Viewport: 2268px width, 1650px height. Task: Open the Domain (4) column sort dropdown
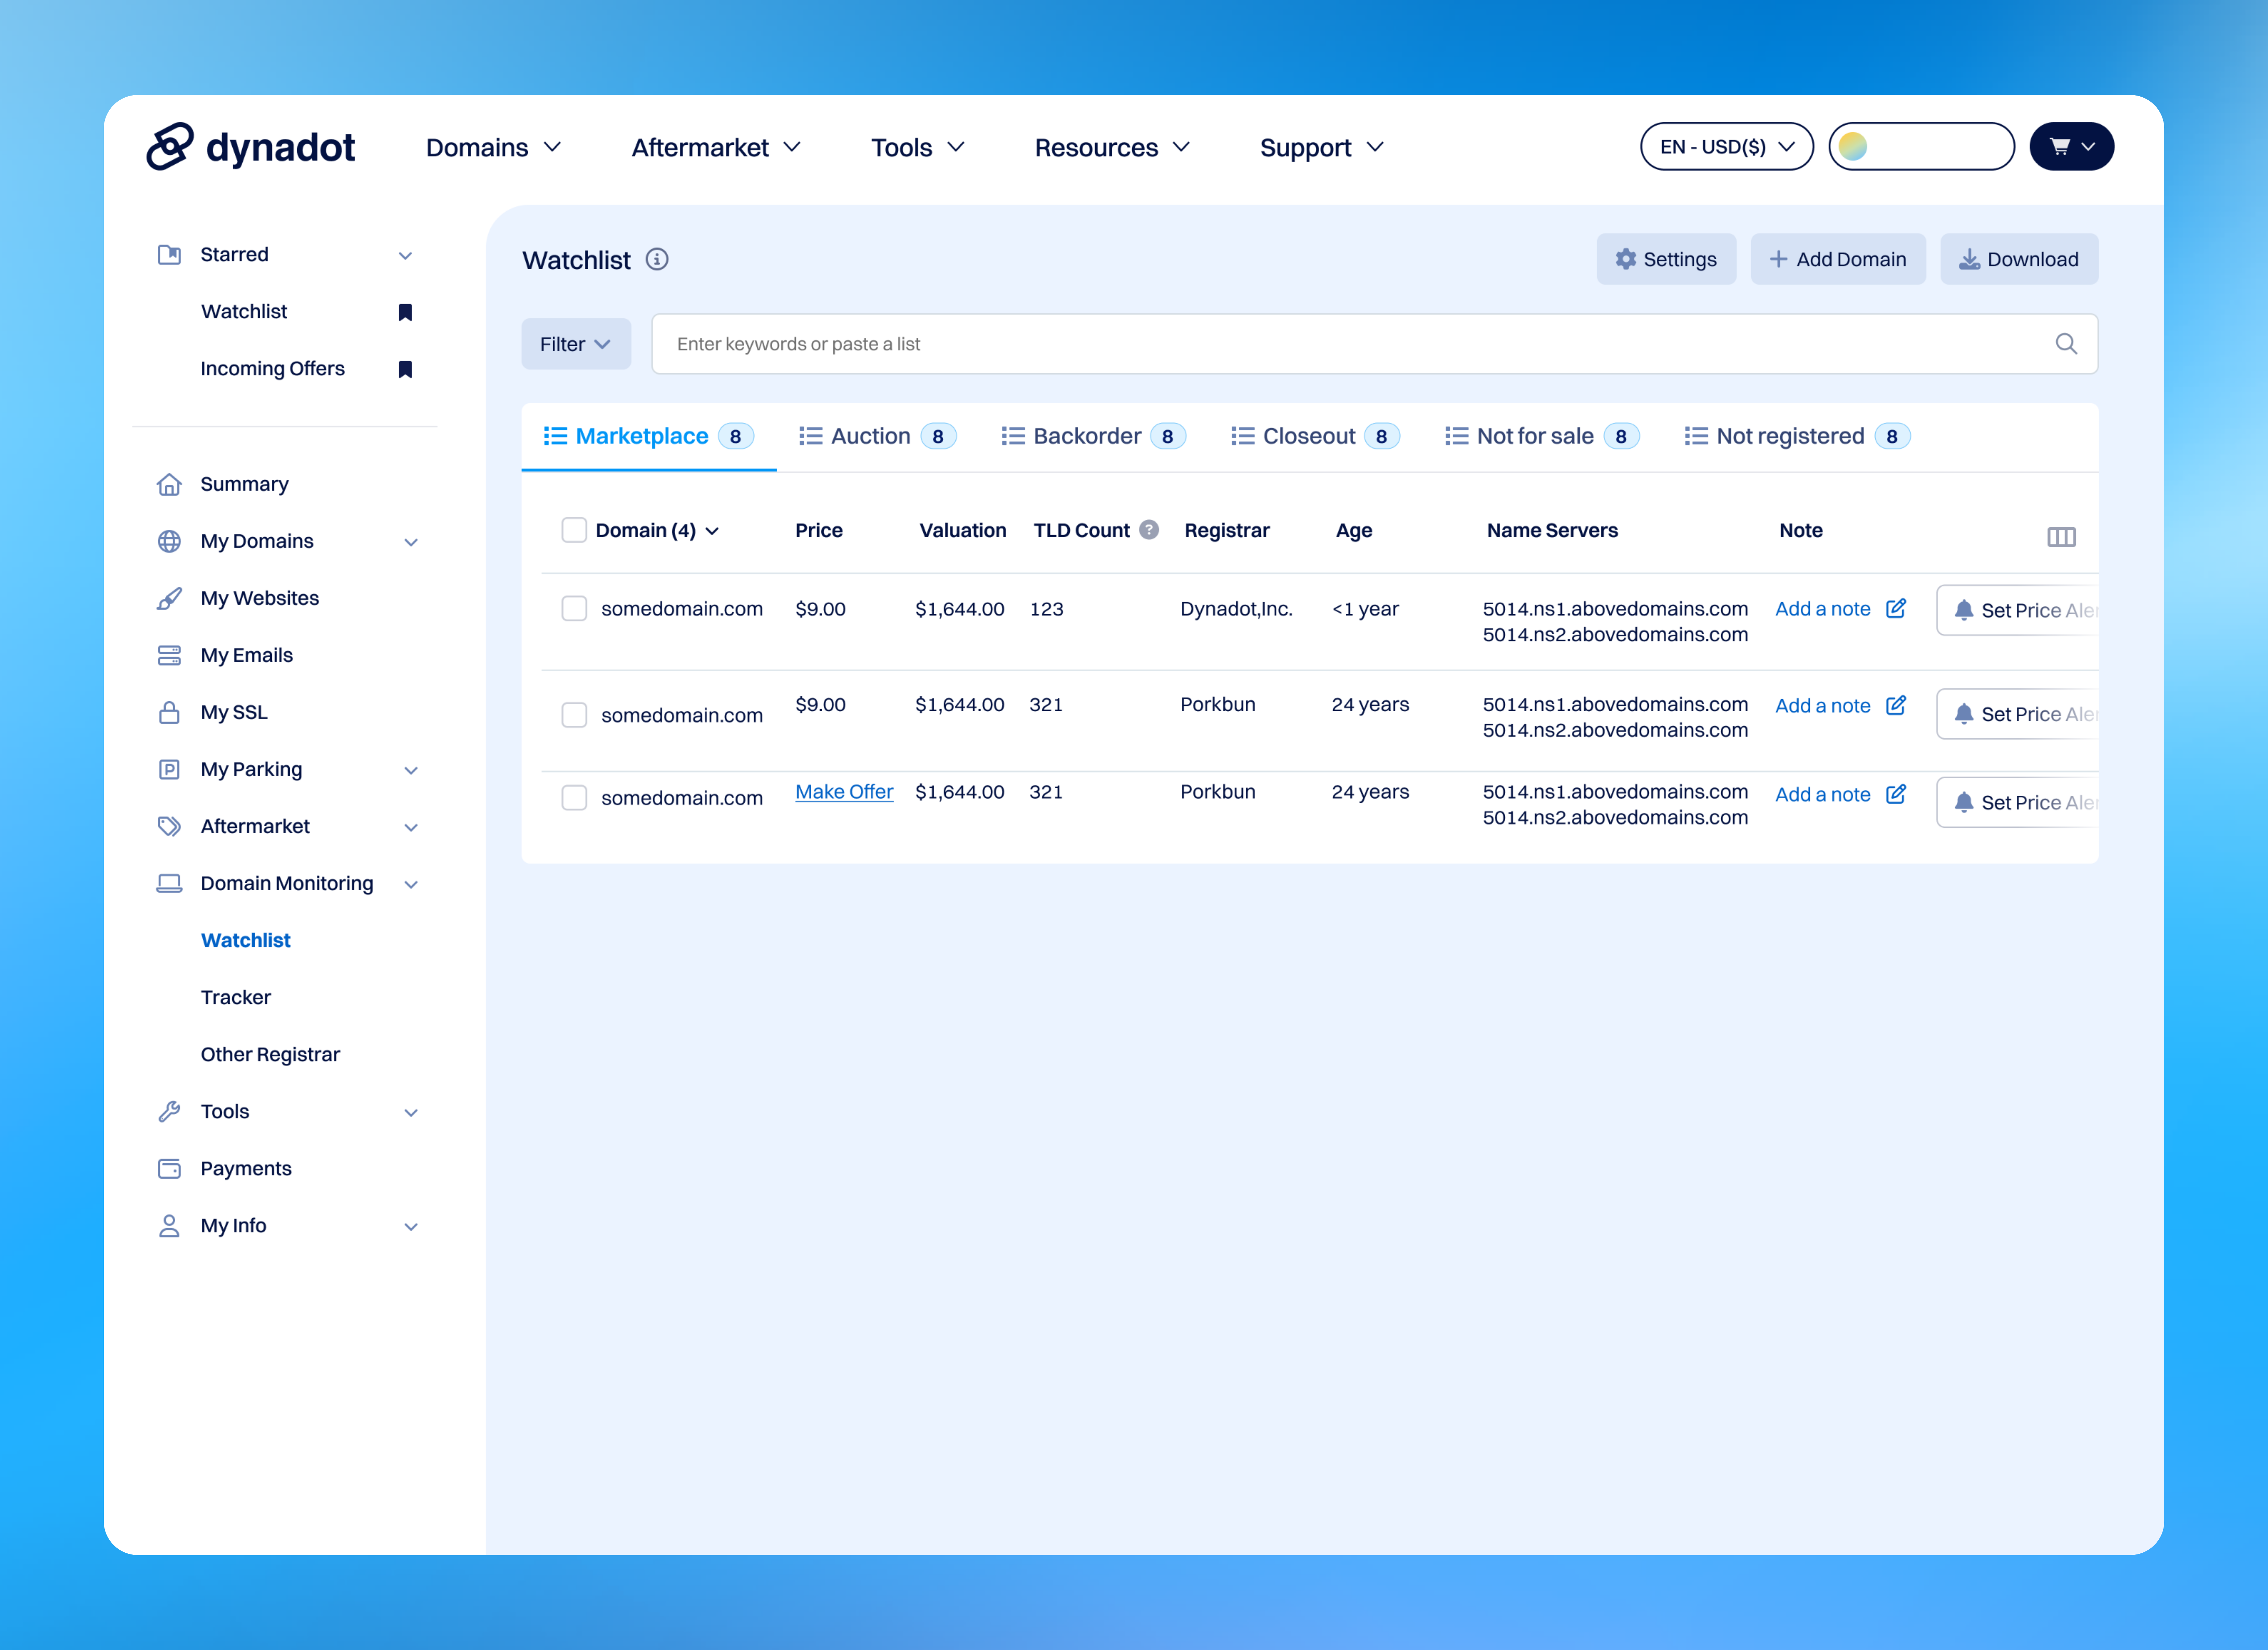pos(712,531)
